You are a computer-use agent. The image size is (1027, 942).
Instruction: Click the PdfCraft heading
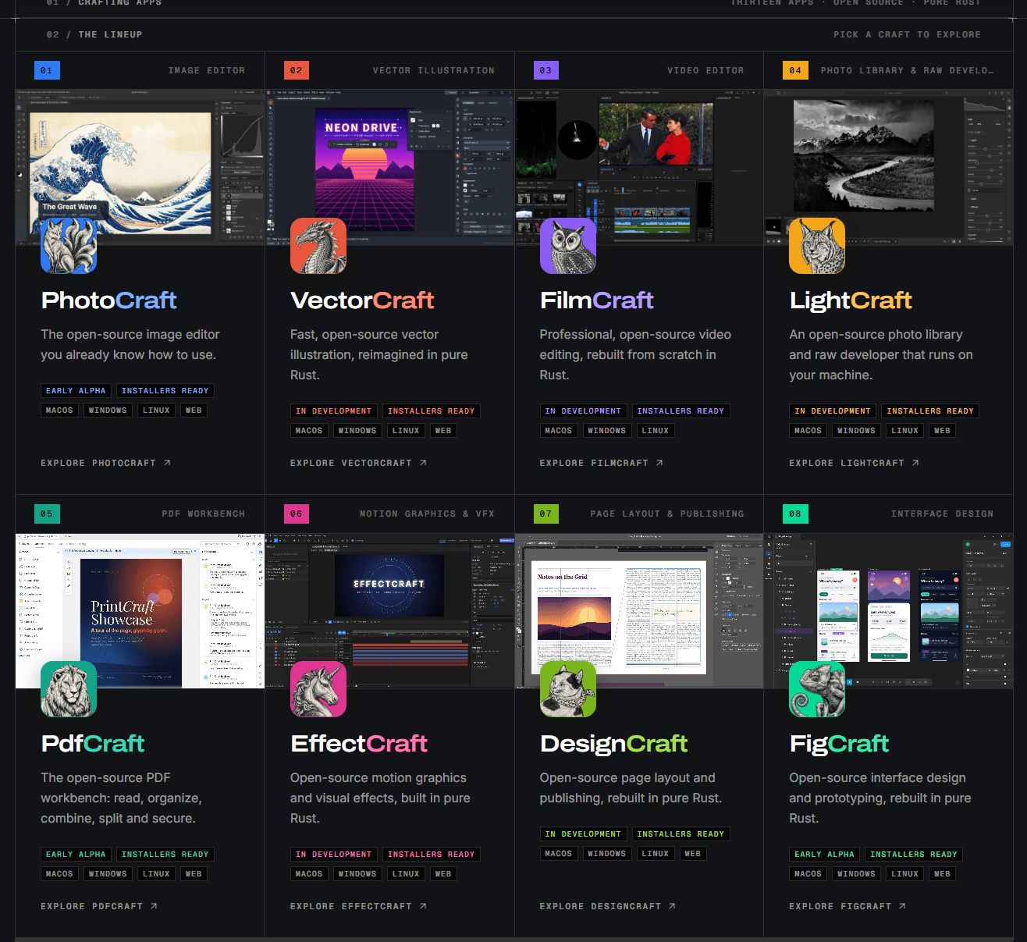point(93,744)
